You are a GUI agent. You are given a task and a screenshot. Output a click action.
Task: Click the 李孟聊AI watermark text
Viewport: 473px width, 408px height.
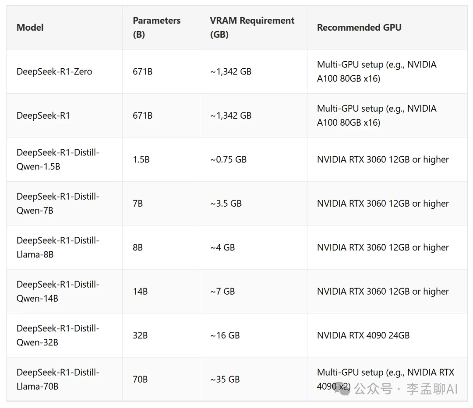coord(432,389)
